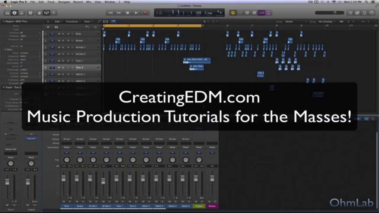Click the Snare track instrument icon
The width and height of the screenshot is (379, 213).
[x=52, y=41]
